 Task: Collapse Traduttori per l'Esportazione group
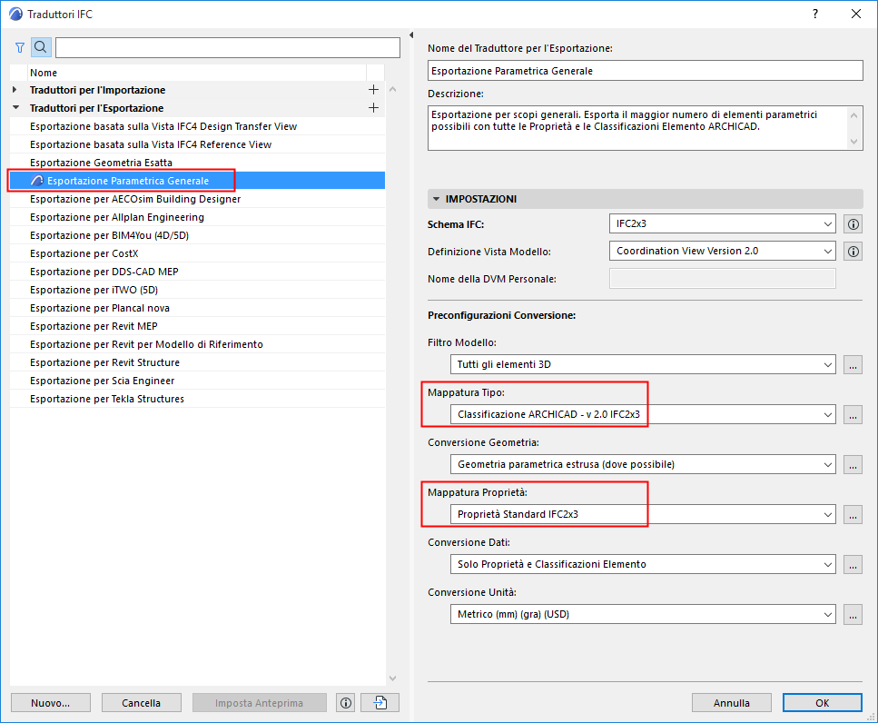15,107
